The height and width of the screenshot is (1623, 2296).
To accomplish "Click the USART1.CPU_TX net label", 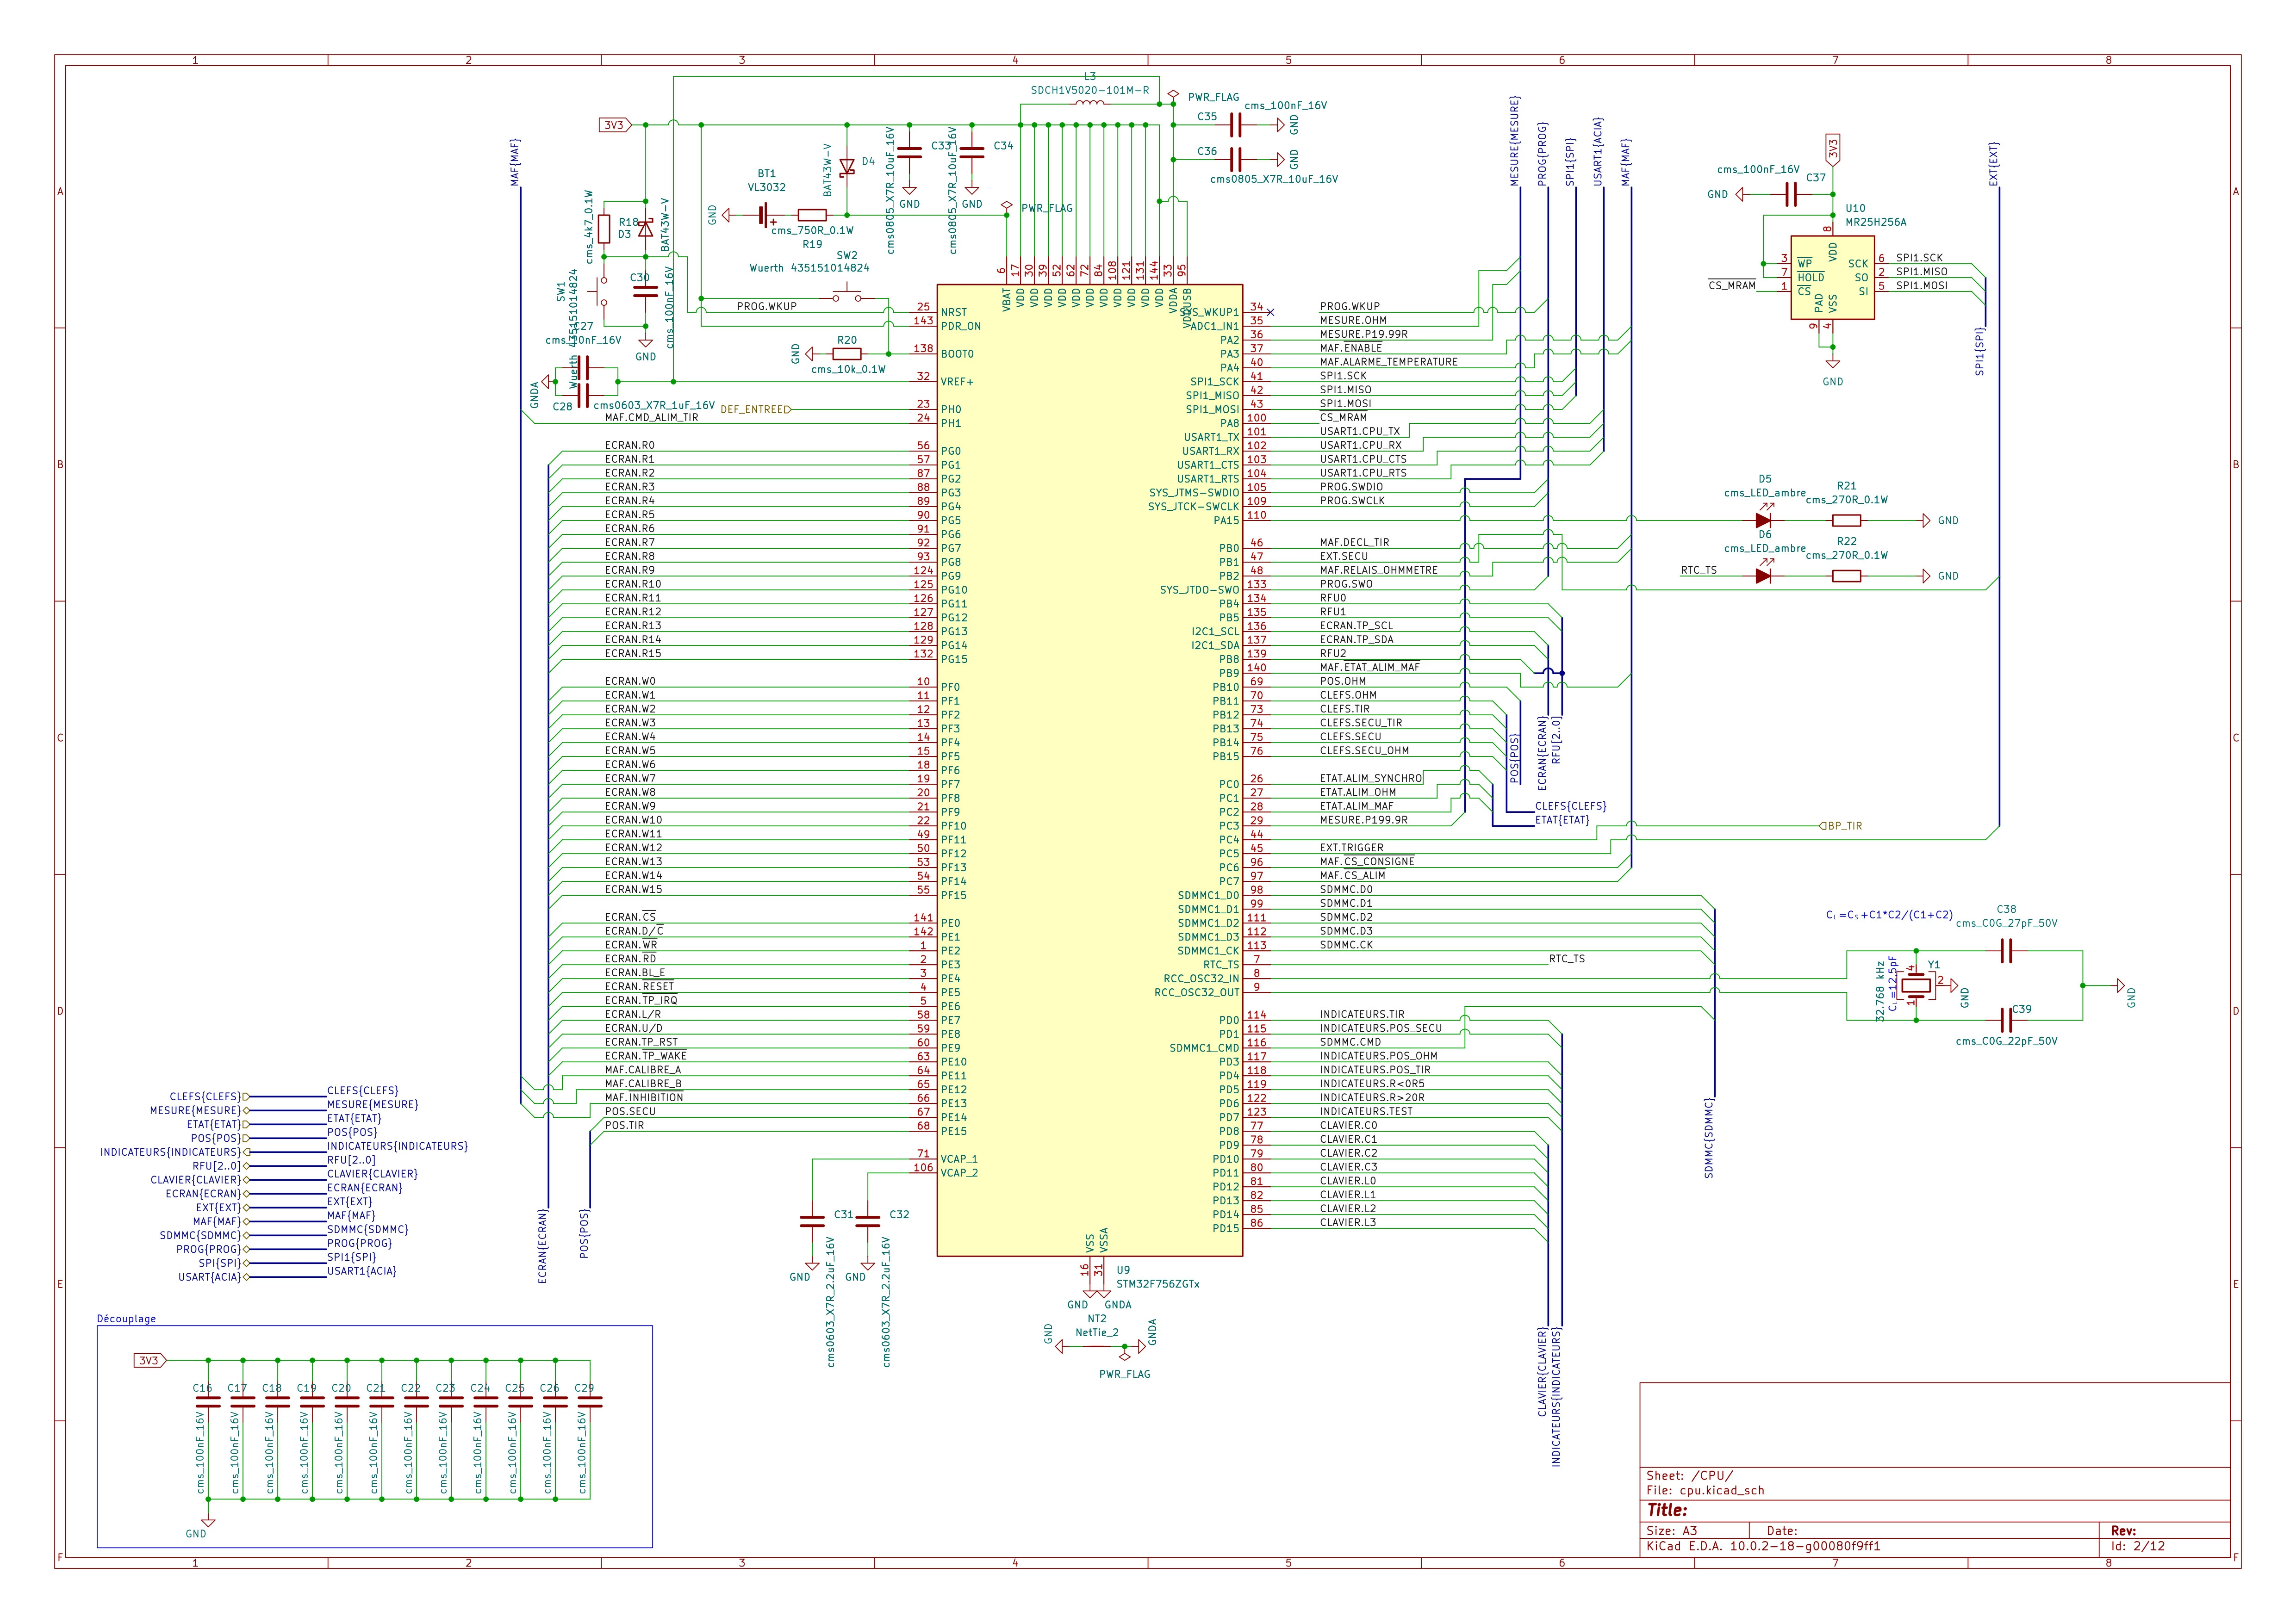I will click(x=1360, y=431).
